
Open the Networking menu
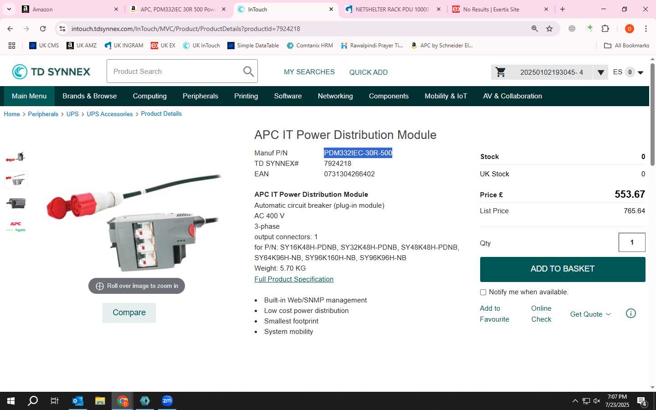(335, 96)
